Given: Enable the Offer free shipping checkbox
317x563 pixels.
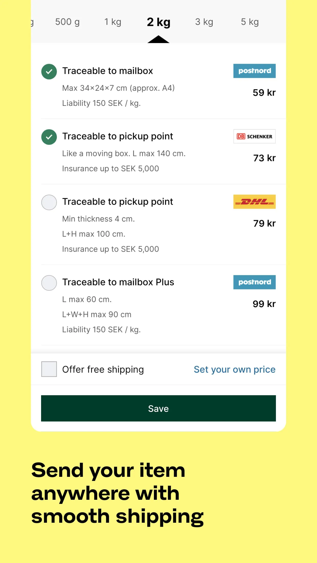Looking at the screenshot, I should [49, 369].
